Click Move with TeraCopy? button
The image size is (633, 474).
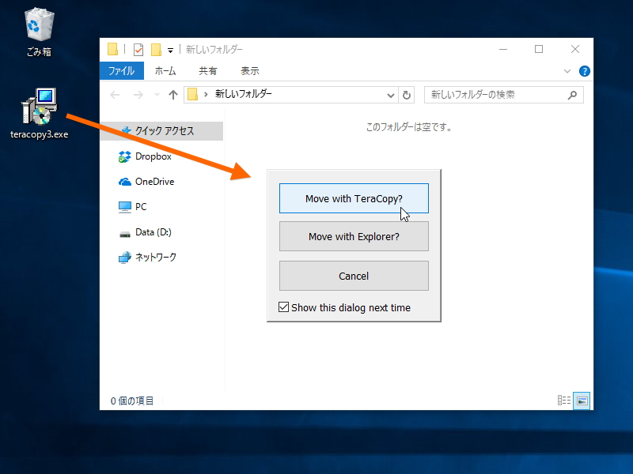pyautogui.click(x=354, y=198)
